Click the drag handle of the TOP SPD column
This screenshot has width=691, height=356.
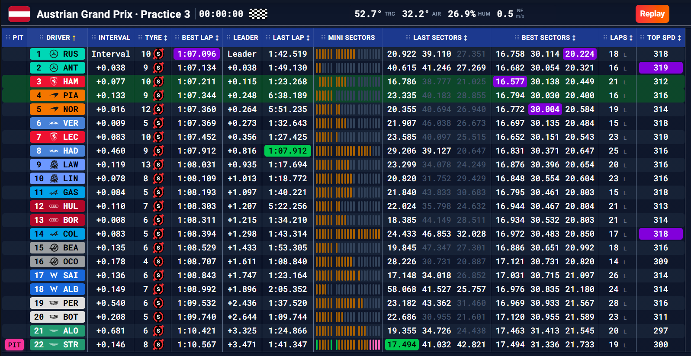[x=643, y=38]
